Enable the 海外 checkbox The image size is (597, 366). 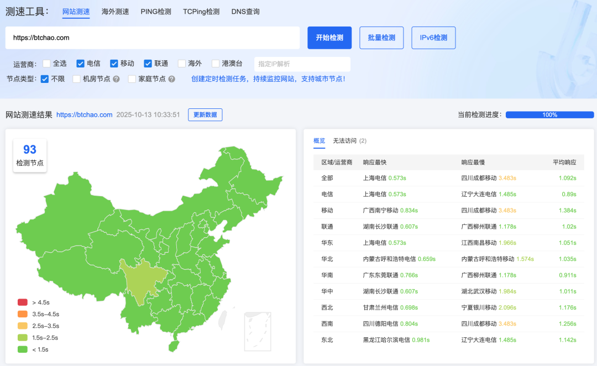pos(182,64)
